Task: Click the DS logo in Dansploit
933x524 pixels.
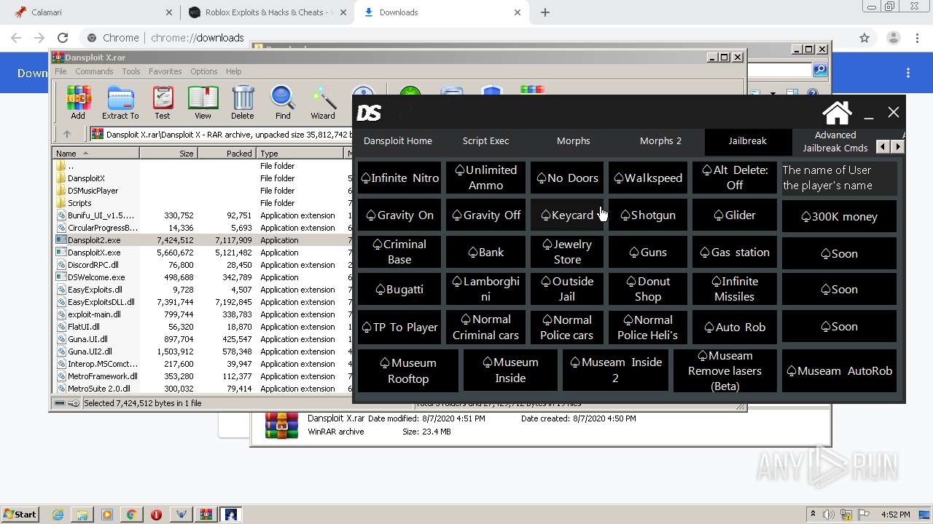Action: point(370,113)
